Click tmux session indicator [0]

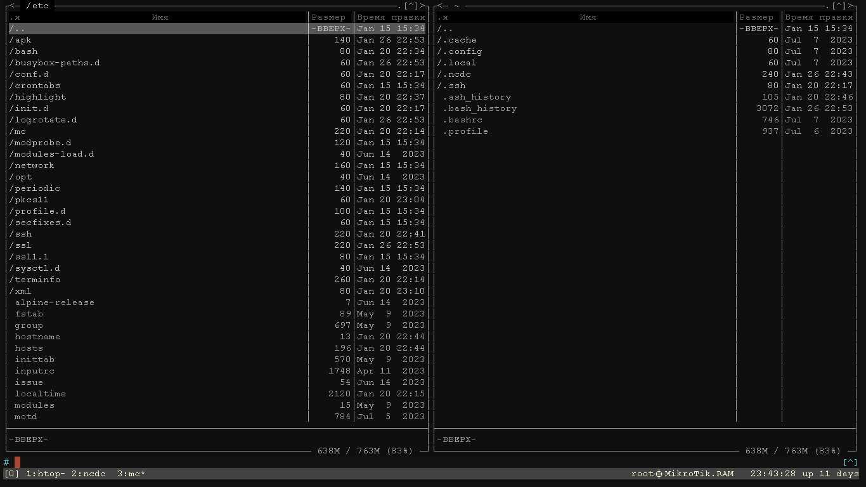[x=11, y=474]
